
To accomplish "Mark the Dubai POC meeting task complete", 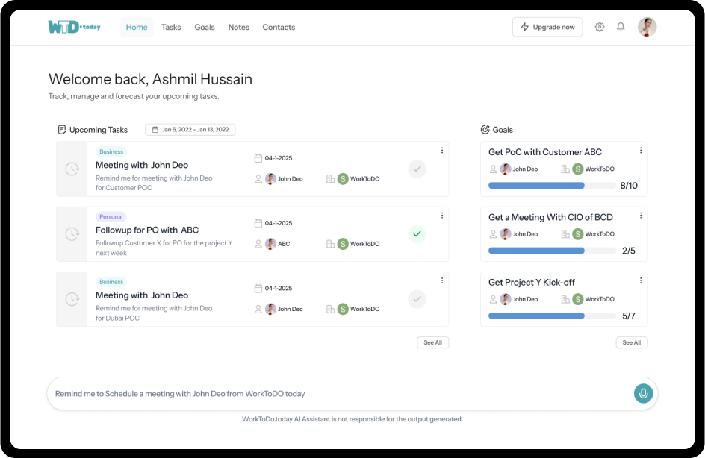I will [417, 299].
